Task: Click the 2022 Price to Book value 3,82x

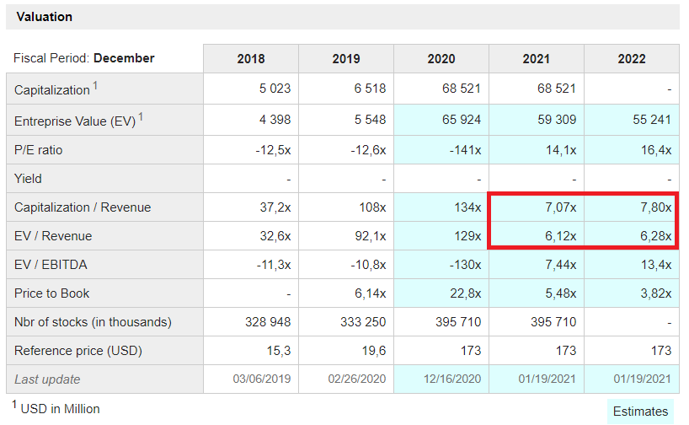Action: (656, 293)
